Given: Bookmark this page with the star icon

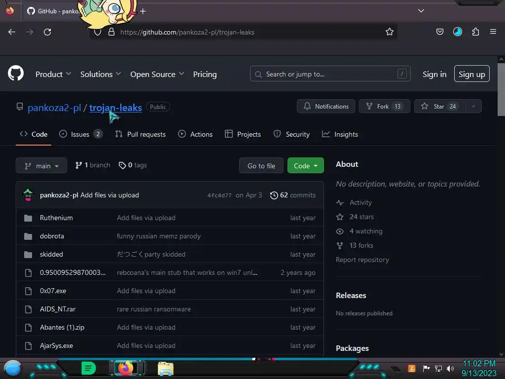Looking at the screenshot, I should click(x=390, y=32).
